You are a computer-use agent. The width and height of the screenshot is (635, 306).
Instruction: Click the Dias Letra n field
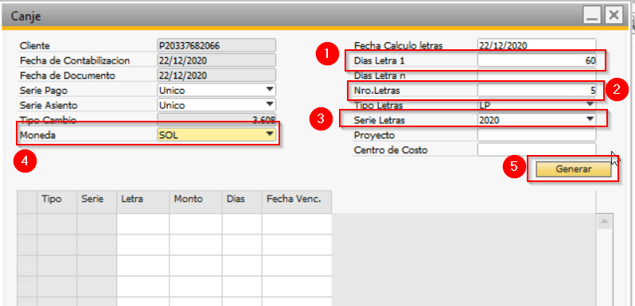[536, 76]
